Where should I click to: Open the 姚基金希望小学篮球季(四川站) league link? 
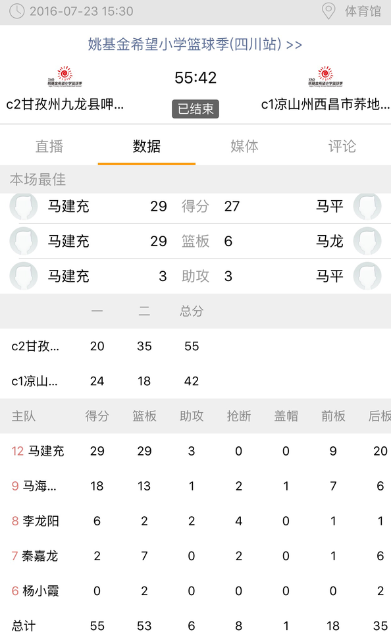(195, 44)
